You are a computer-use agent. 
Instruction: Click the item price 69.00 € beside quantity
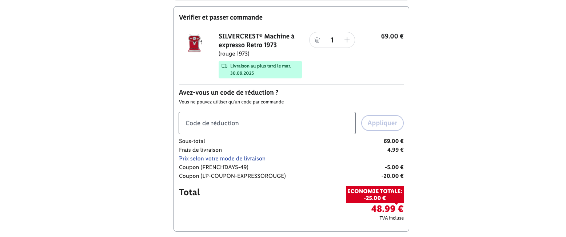tap(392, 36)
